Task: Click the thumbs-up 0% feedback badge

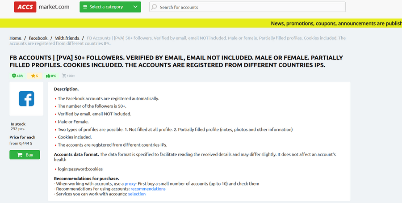Action: pyautogui.click(x=51, y=76)
